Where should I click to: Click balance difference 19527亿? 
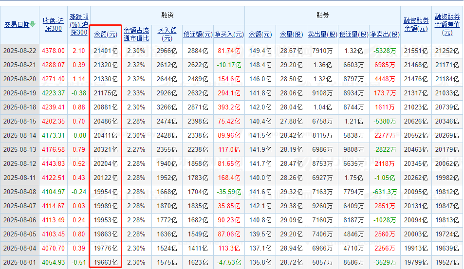[x=447, y=262]
